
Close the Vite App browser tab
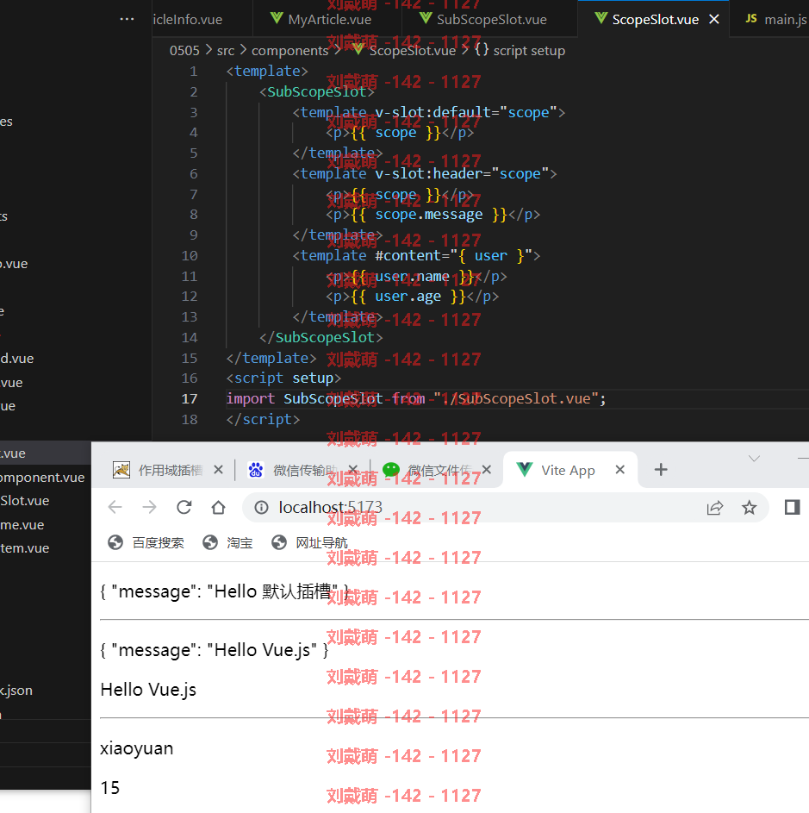(619, 470)
